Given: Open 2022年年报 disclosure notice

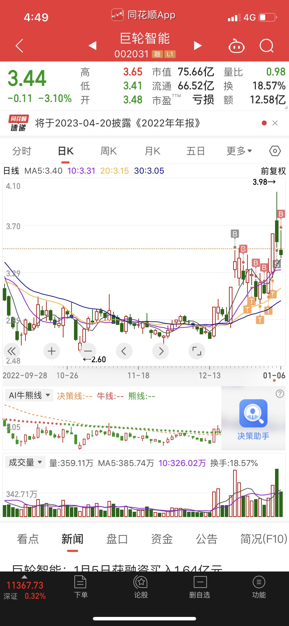Looking at the screenshot, I should tap(118, 123).
